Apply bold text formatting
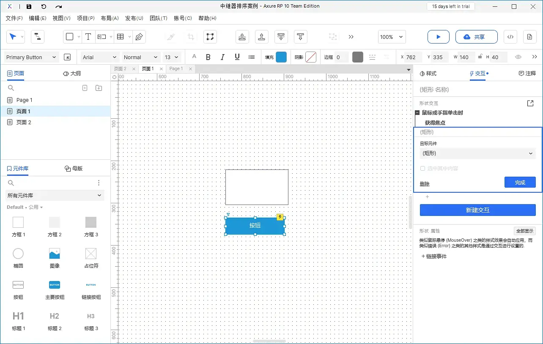The height and width of the screenshot is (344, 543). click(x=208, y=57)
